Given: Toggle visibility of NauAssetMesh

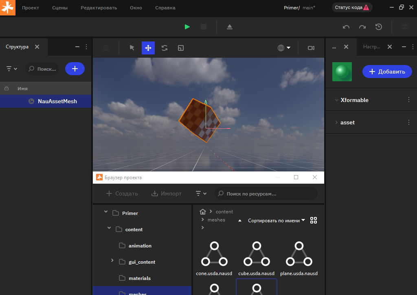Looking at the screenshot, I should coord(31,101).
